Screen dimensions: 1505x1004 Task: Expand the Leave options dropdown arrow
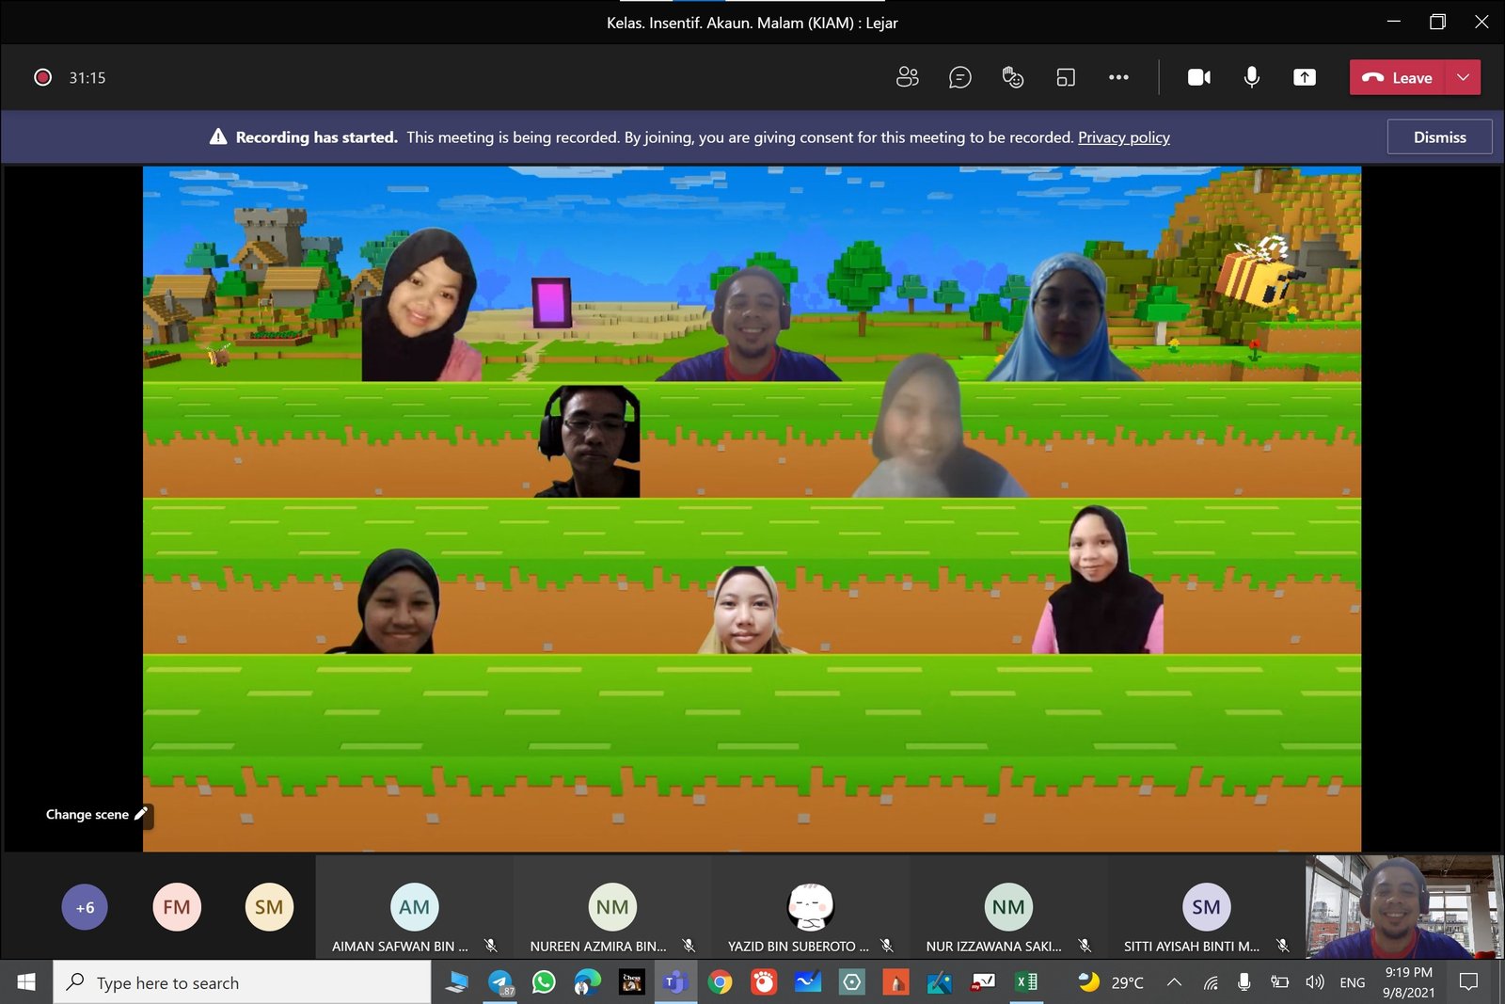pyautogui.click(x=1463, y=77)
